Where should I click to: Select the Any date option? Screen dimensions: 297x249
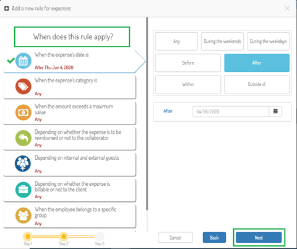coord(176,41)
